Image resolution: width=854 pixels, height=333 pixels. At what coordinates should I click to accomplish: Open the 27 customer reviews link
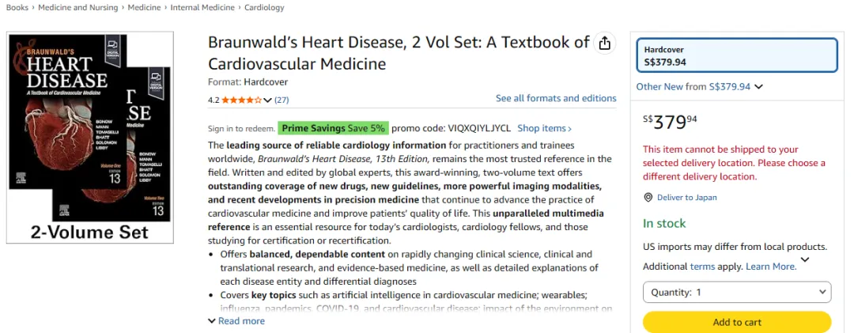[x=282, y=100]
